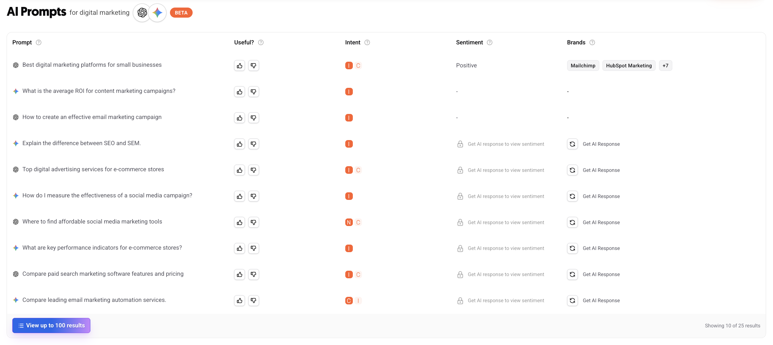This screenshot has width=773, height=345.
Task: Click the N intent badge on affordable tools row
Action: pyautogui.click(x=349, y=222)
